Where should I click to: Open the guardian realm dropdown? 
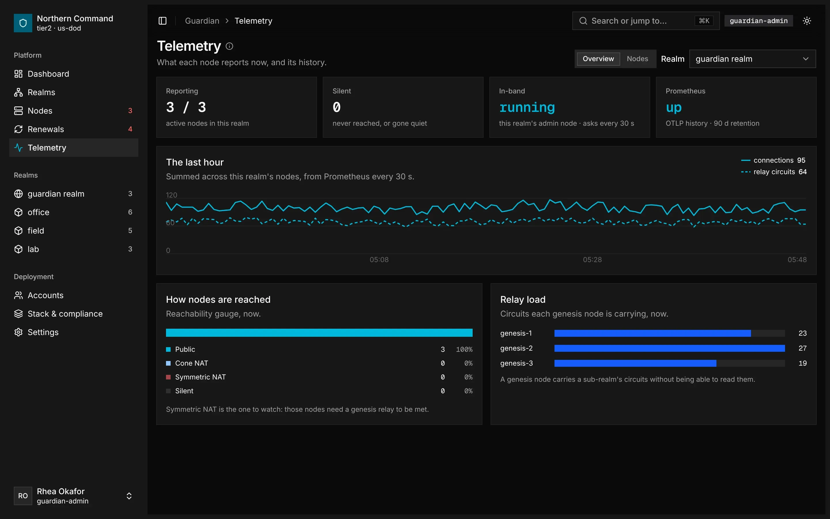click(752, 59)
